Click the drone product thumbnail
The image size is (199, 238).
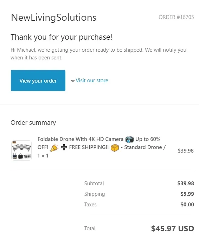[x=21, y=150]
